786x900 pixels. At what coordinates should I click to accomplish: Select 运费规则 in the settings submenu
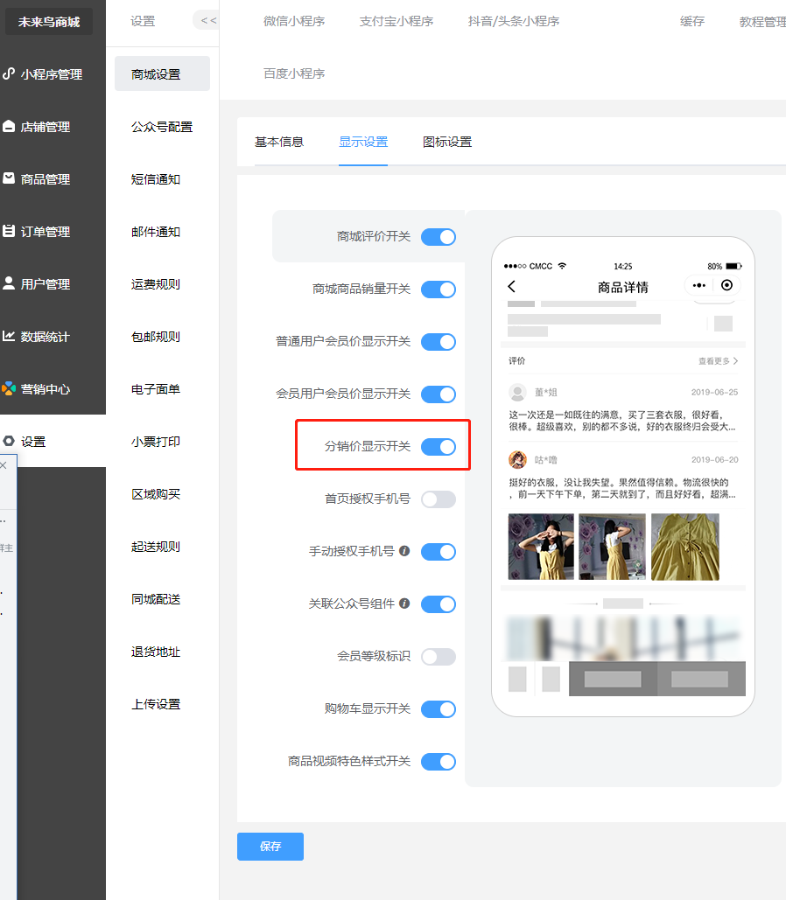(156, 284)
